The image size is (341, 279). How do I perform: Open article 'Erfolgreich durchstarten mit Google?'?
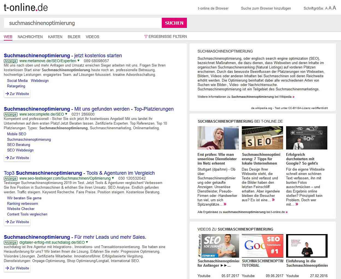pos(302,159)
